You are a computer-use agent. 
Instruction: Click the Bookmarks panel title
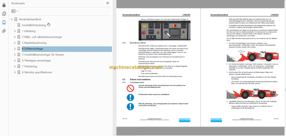point(18,3)
